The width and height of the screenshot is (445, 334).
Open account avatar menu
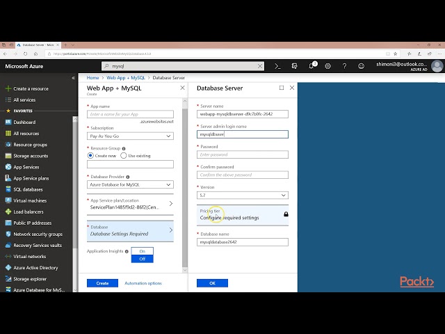437,66
